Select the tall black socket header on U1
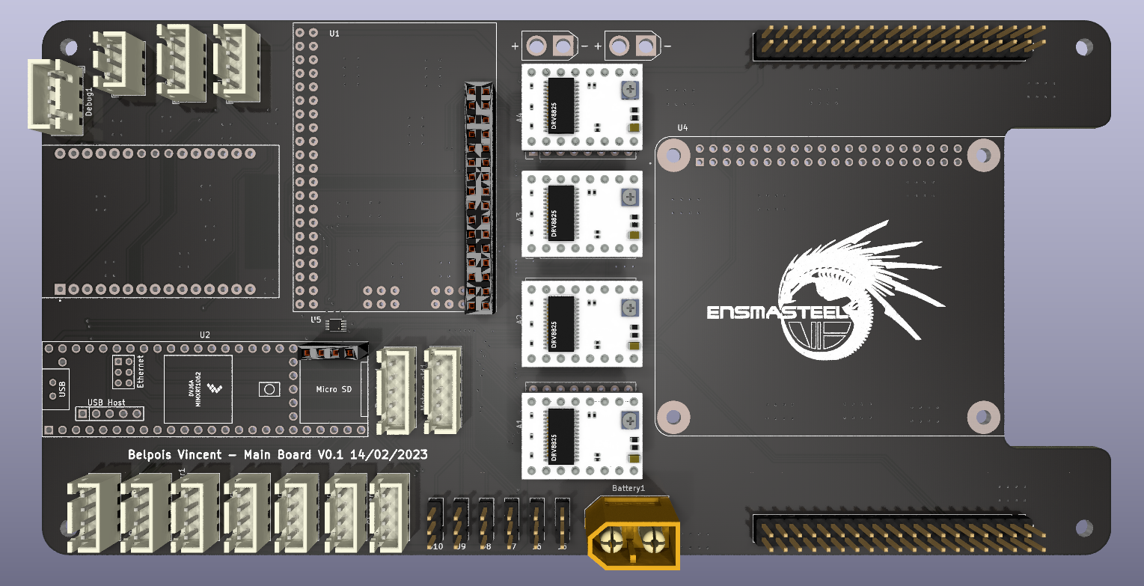The height and width of the screenshot is (586, 1144). coord(479,197)
